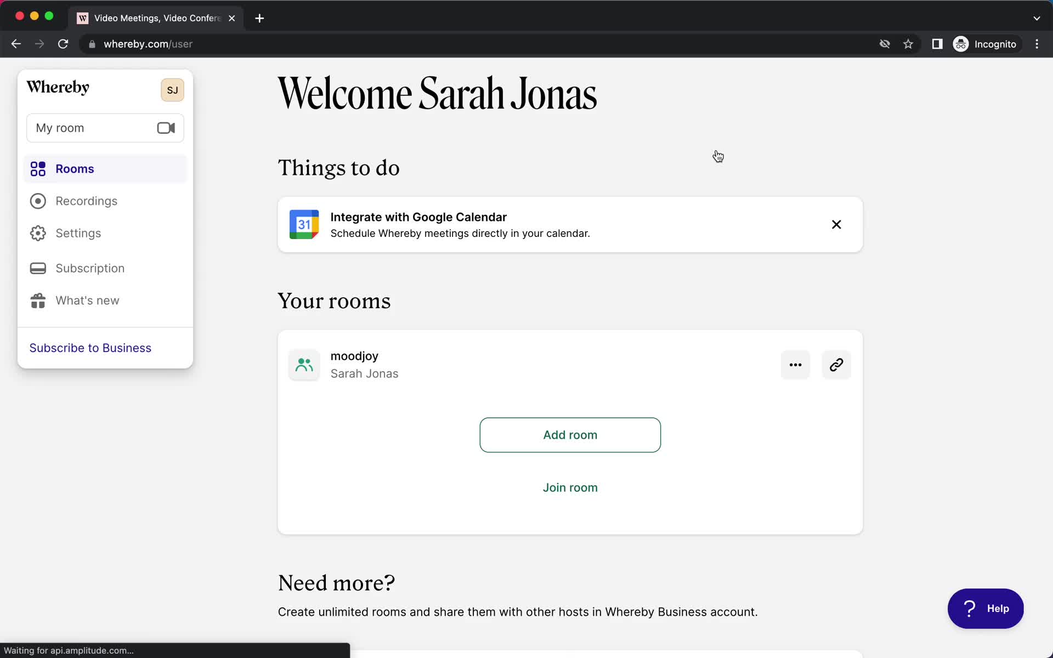Screen dimensions: 1053x658
Task: Click the What's new gift icon
Action: 38,300
